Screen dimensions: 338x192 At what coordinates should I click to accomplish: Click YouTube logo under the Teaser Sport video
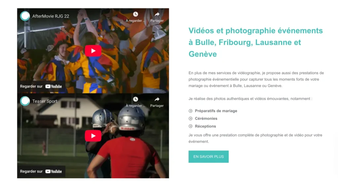[54, 172]
